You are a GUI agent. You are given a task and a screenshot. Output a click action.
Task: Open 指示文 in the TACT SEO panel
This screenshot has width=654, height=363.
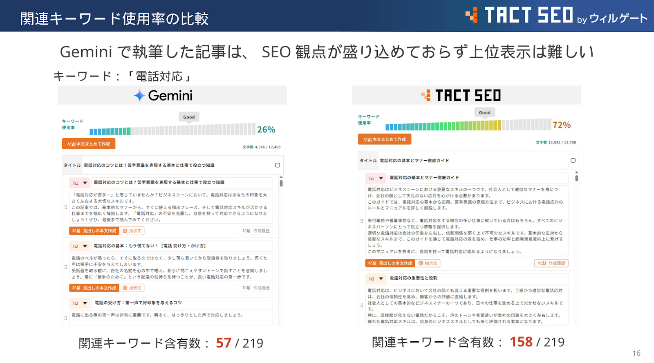pyautogui.click(x=428, y=263)
